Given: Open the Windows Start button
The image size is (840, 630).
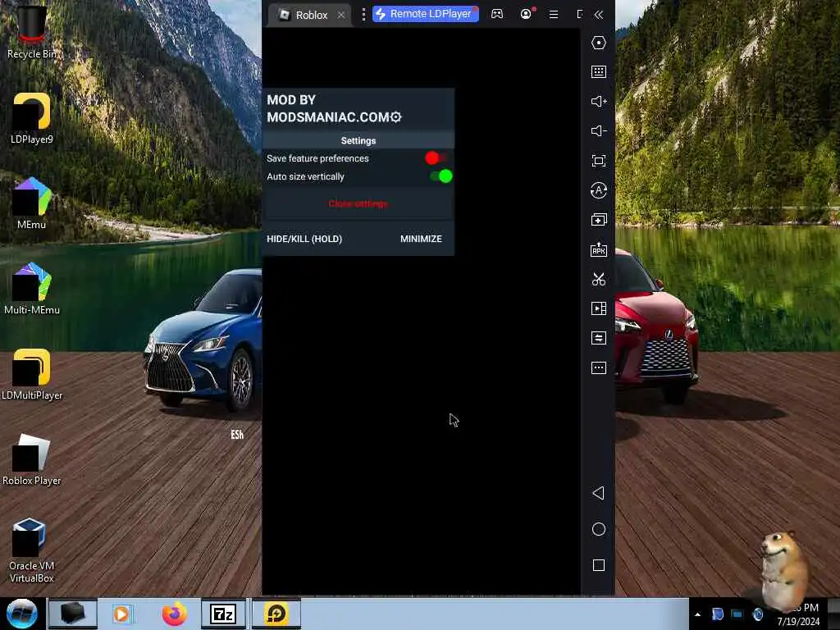Looking at the screenshot, I should 22,614.
